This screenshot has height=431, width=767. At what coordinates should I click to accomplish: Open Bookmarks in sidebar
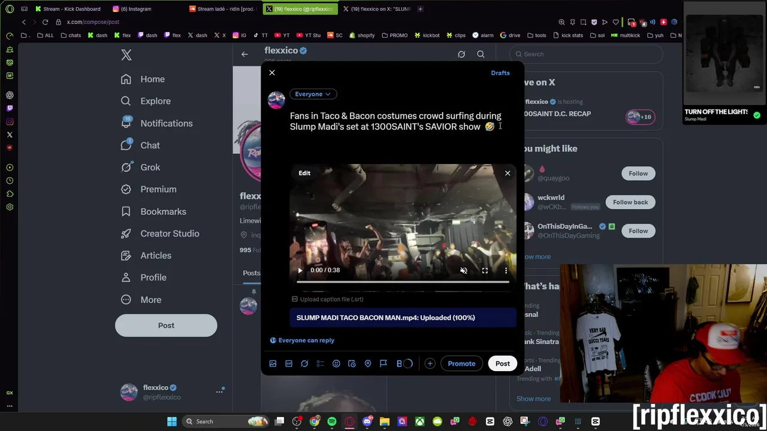pyautogui.click(x=153, y=211)
